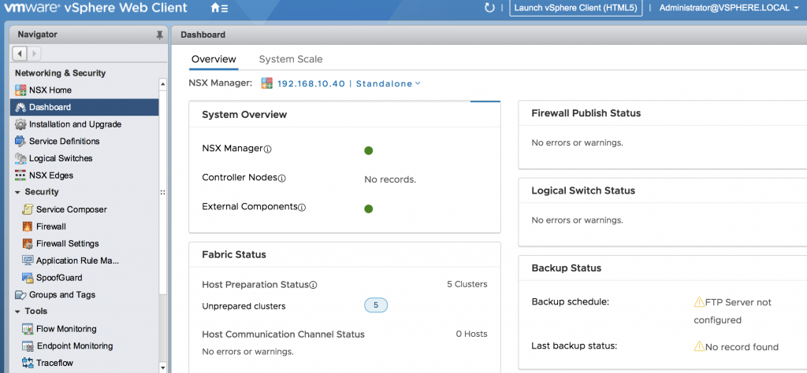Screen dimensions: 807x373
Task: Open Groups and Tags in Navigator
Action: (x=62, y=295)
